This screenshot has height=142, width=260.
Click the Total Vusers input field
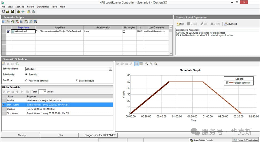[42, 92]
